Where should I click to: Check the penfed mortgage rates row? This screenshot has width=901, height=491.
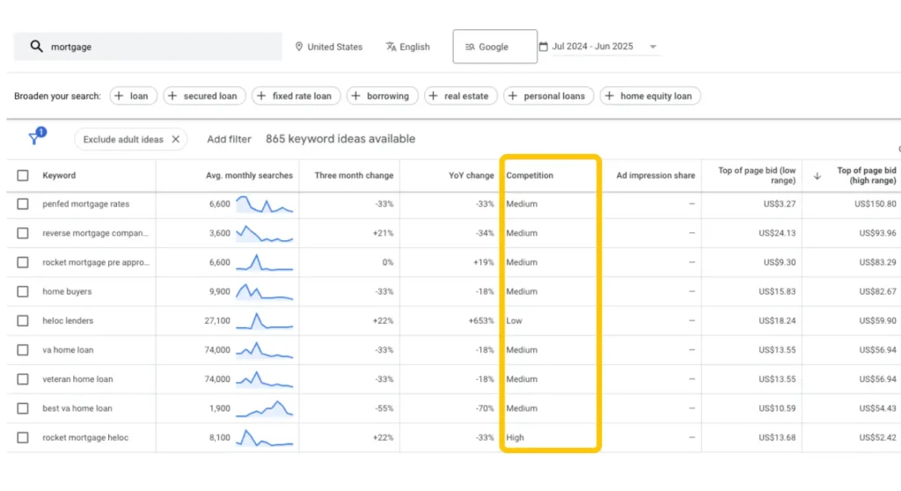[x=22, y=204]
